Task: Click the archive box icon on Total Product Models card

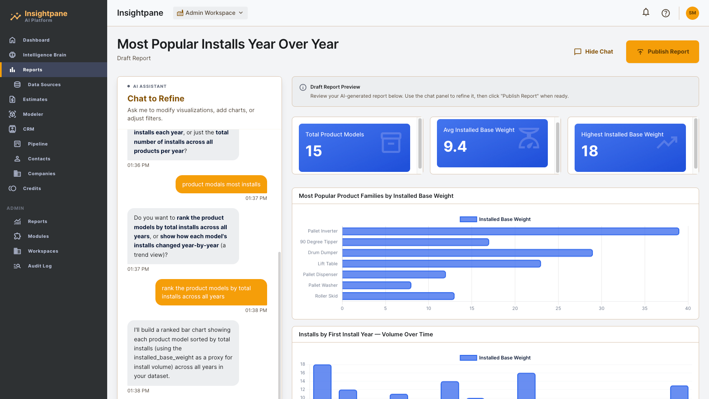Action: [391, 143]
